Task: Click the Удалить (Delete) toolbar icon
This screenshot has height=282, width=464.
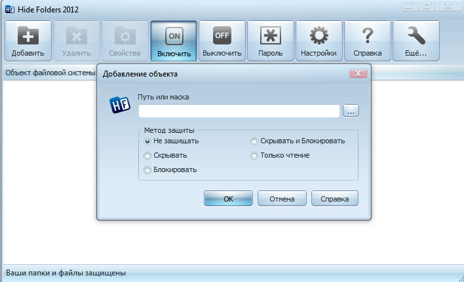Action: 77,40
